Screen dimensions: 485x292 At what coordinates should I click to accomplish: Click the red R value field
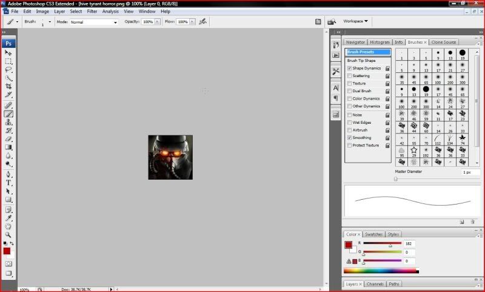point(409,243)
